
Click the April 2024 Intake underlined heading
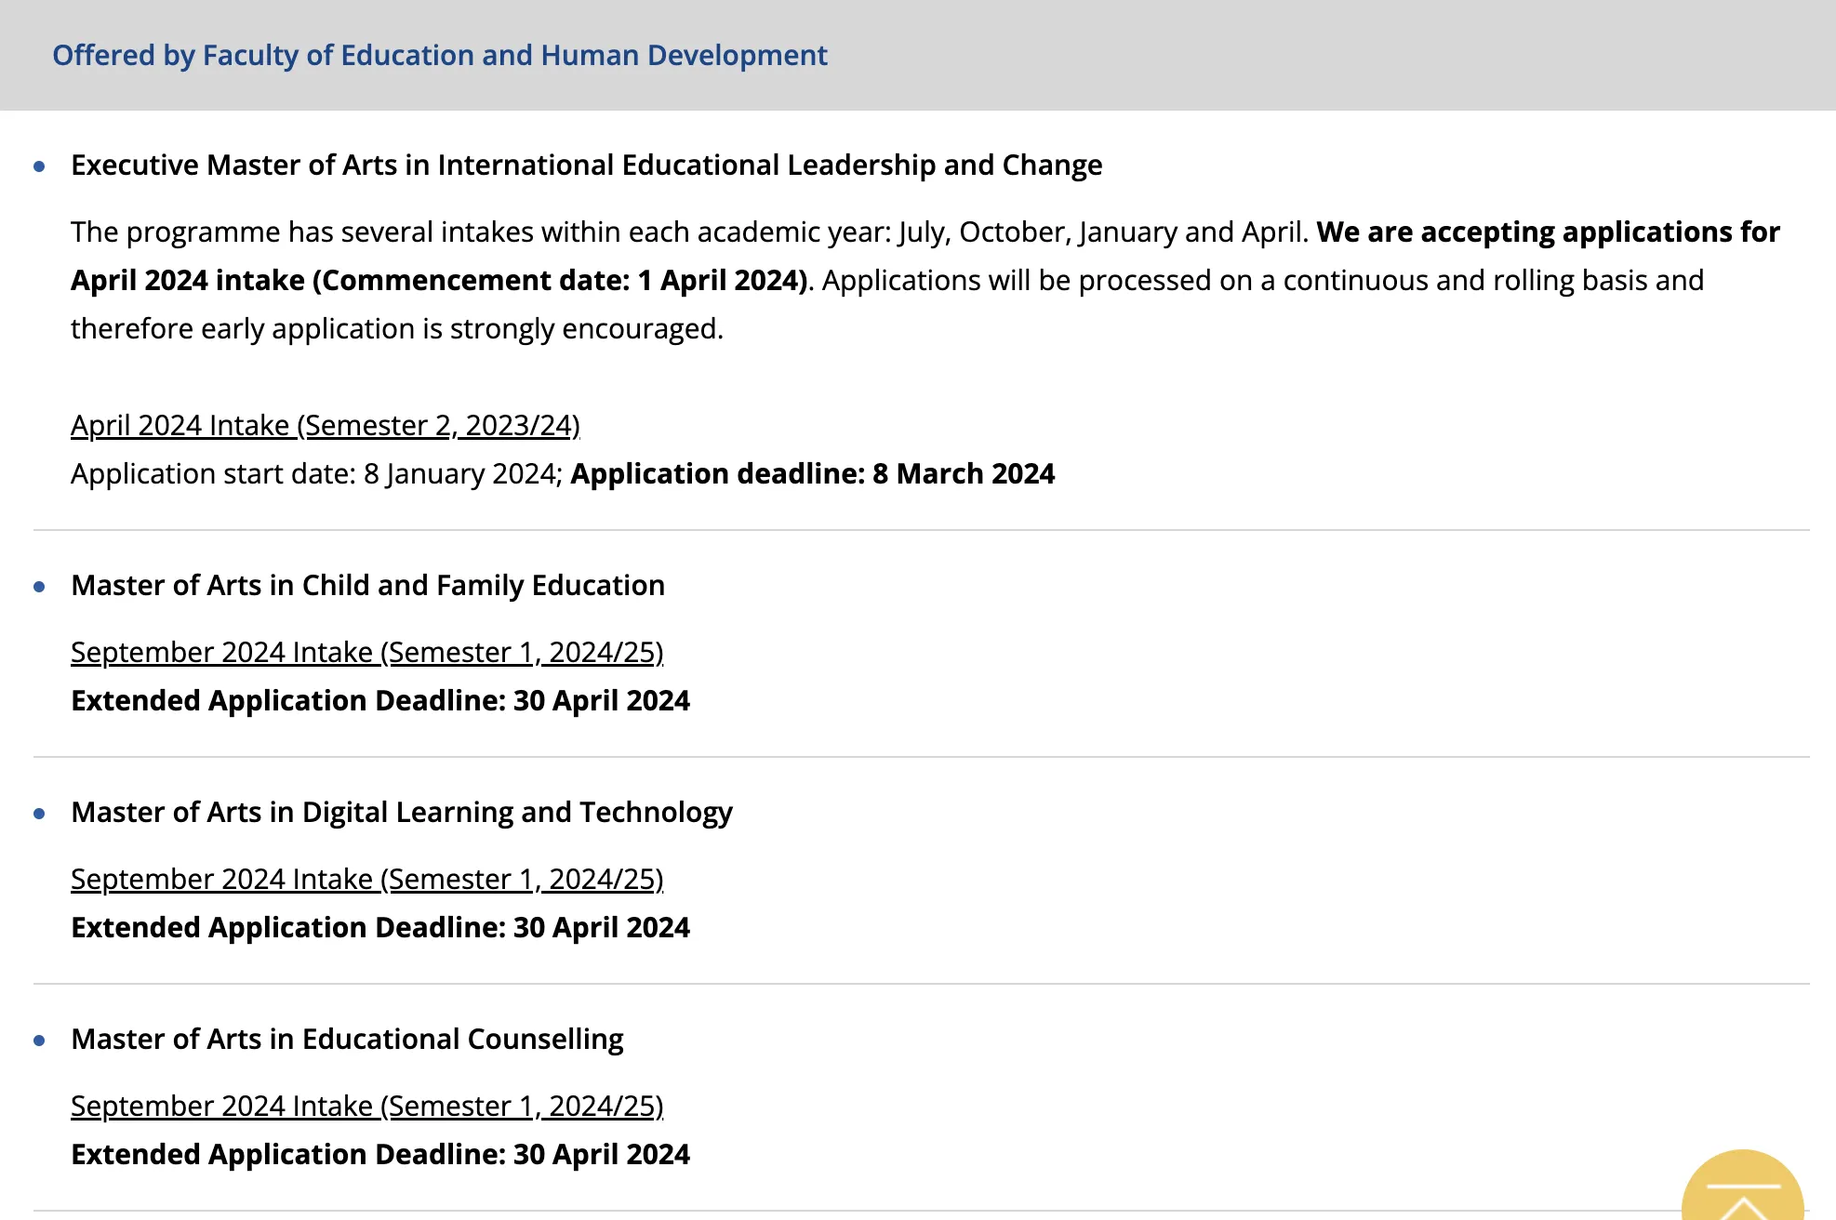coord(325,426)
